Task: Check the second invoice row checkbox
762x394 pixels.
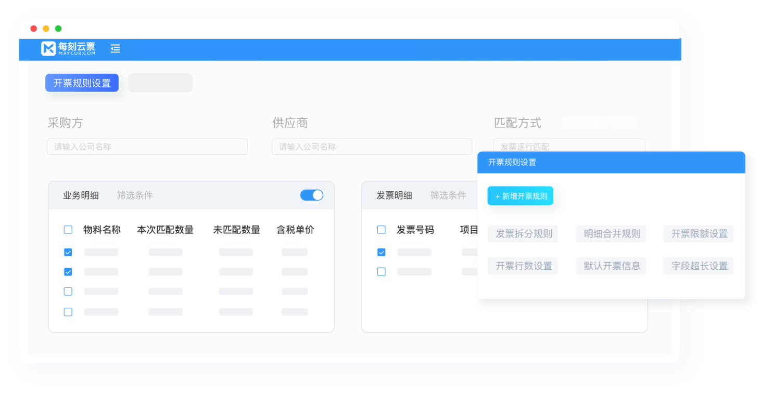Action: 382,271
